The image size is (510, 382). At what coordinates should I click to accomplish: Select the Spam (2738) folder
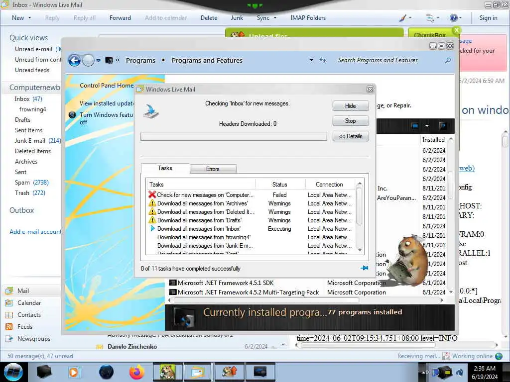[31, 182]
